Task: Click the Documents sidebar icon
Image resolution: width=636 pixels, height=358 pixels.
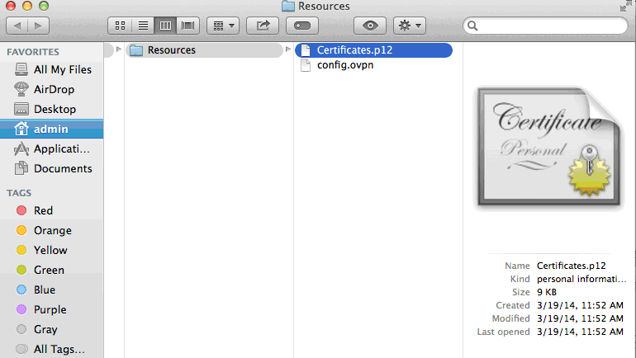Action: [21, 168]
